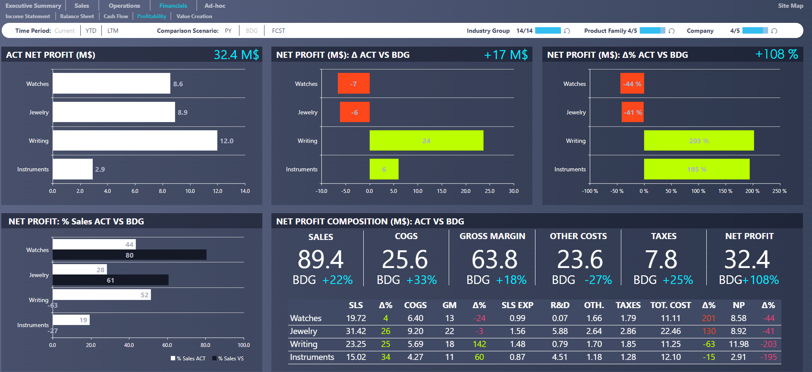
Task: Go to the Operations tab
Action: (x=124, y=6)
